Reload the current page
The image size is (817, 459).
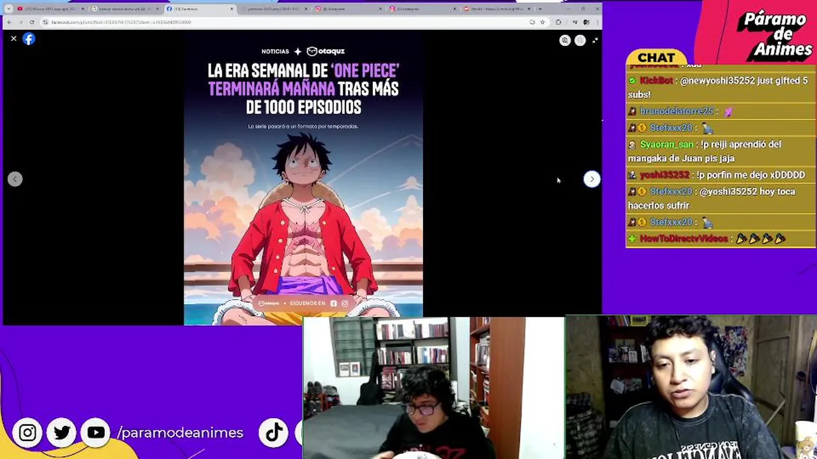tap(32, 22)
